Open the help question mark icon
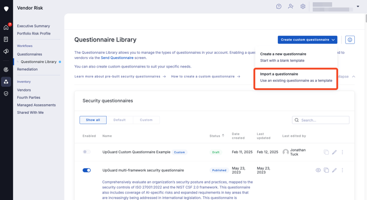Screen dimensions: 367x200 tap(278, 6)
